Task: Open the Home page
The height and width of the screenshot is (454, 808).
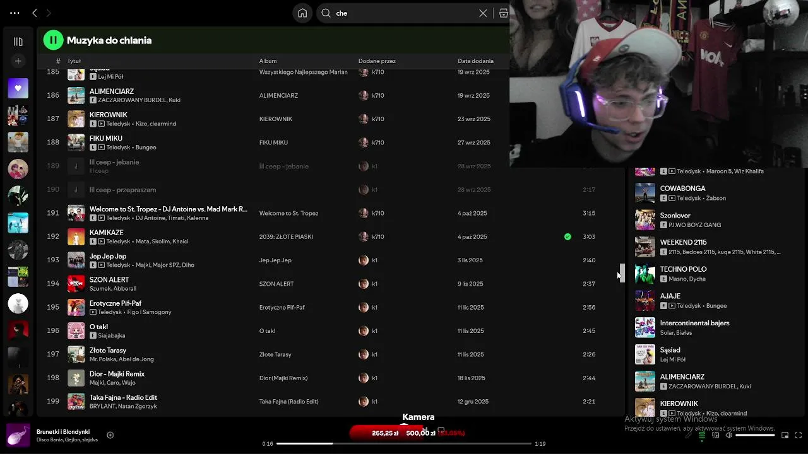Action: pyautogui.click(x=302, y=13)
